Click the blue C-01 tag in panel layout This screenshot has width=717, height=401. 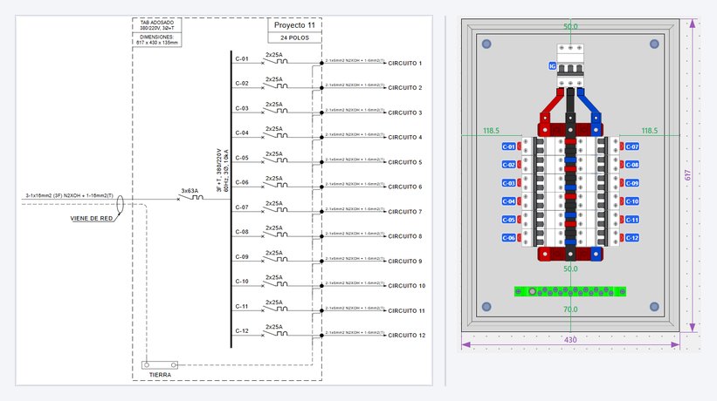[x=509, y=146]
